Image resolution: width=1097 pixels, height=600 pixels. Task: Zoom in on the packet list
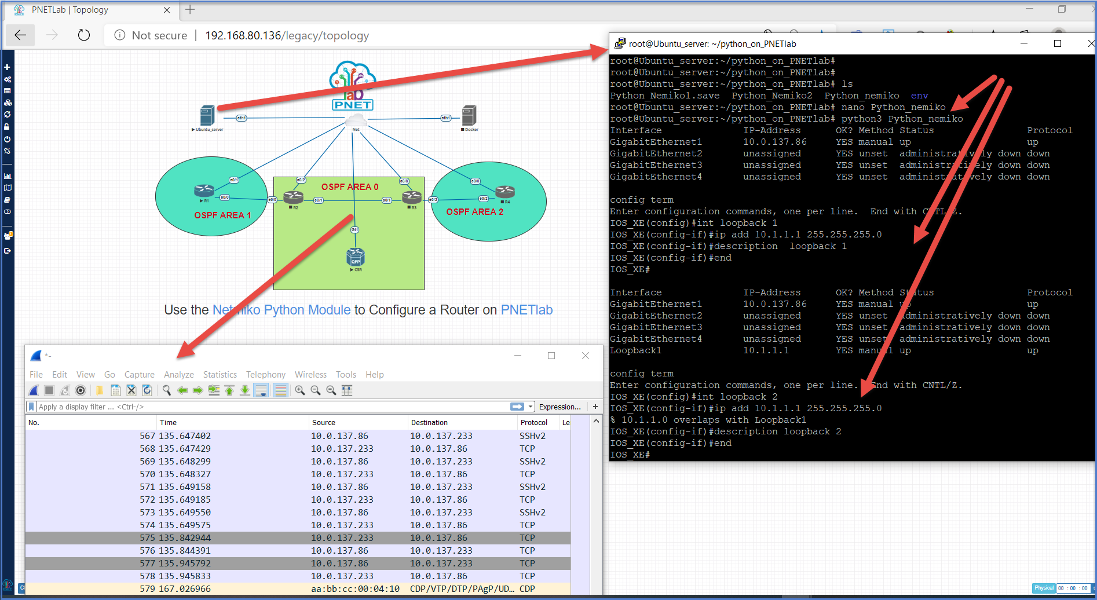[x=299, y=390]
